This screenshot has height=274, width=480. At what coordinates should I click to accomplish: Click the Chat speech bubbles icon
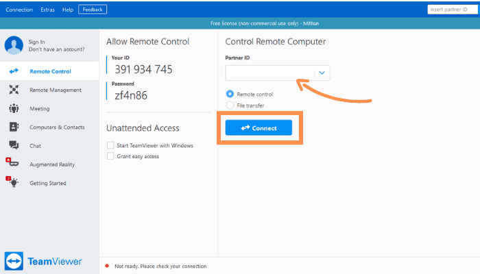[x=14, y=145]
